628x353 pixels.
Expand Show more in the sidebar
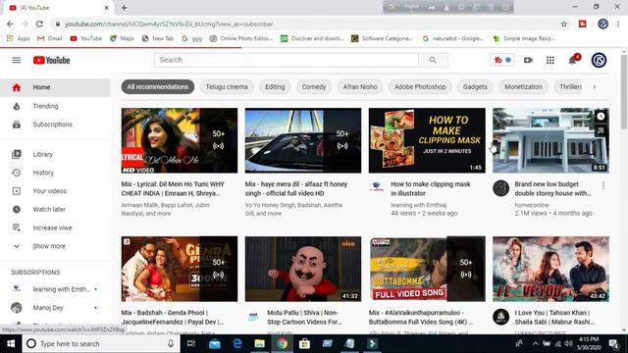click(x=55, y=246)
